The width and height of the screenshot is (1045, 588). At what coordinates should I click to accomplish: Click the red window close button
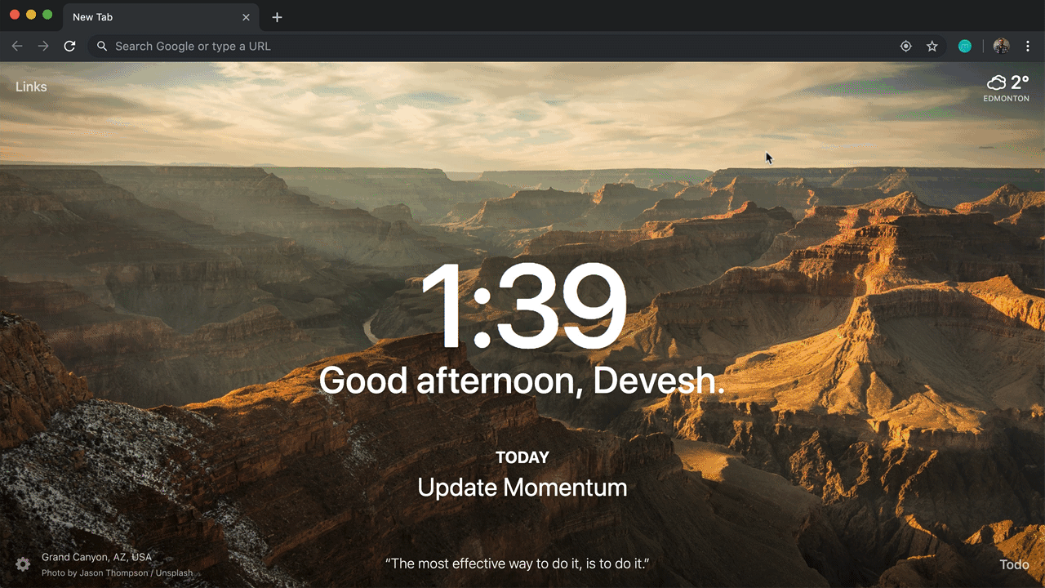pos(15,15)
